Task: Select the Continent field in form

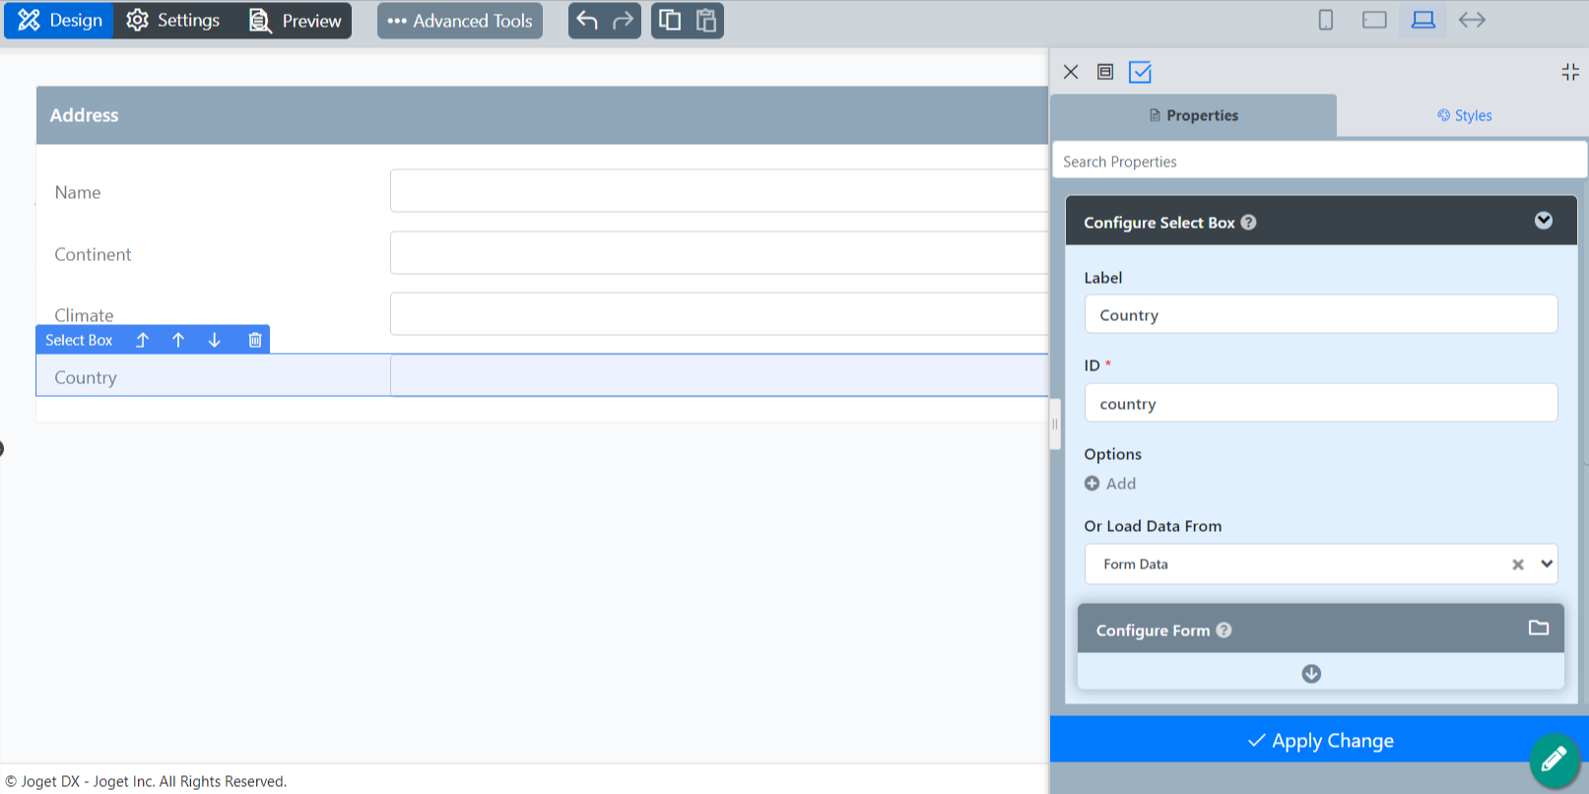Action: click(x=719, y=253)
